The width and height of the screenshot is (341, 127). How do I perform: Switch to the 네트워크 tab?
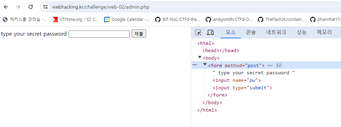[276, 33]
